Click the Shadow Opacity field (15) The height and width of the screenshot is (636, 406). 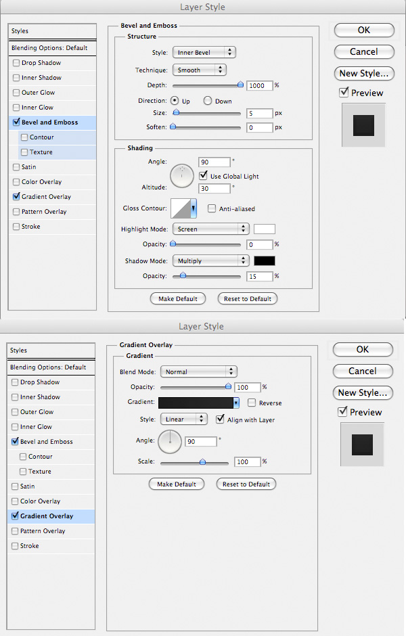point(259,276)
